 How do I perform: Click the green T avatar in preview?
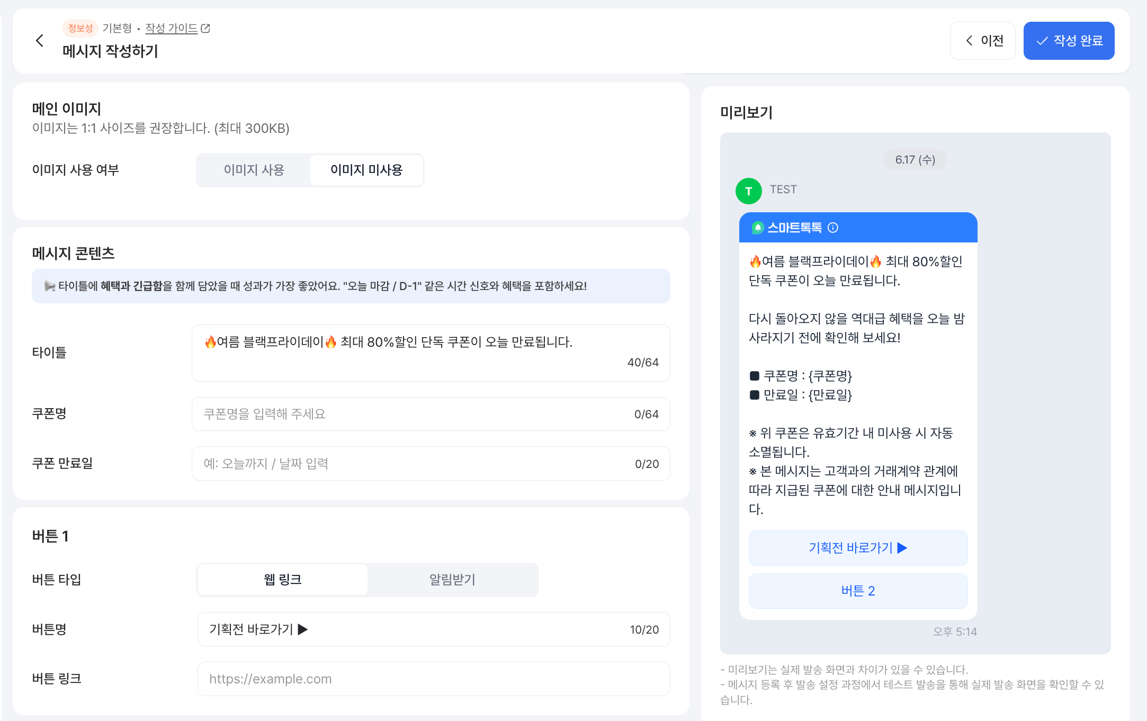[x=749, y=191]
